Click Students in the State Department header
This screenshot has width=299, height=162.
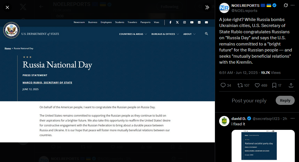click(120, 22)
